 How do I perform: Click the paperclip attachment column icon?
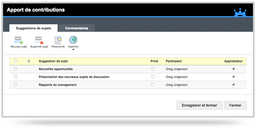29,61
